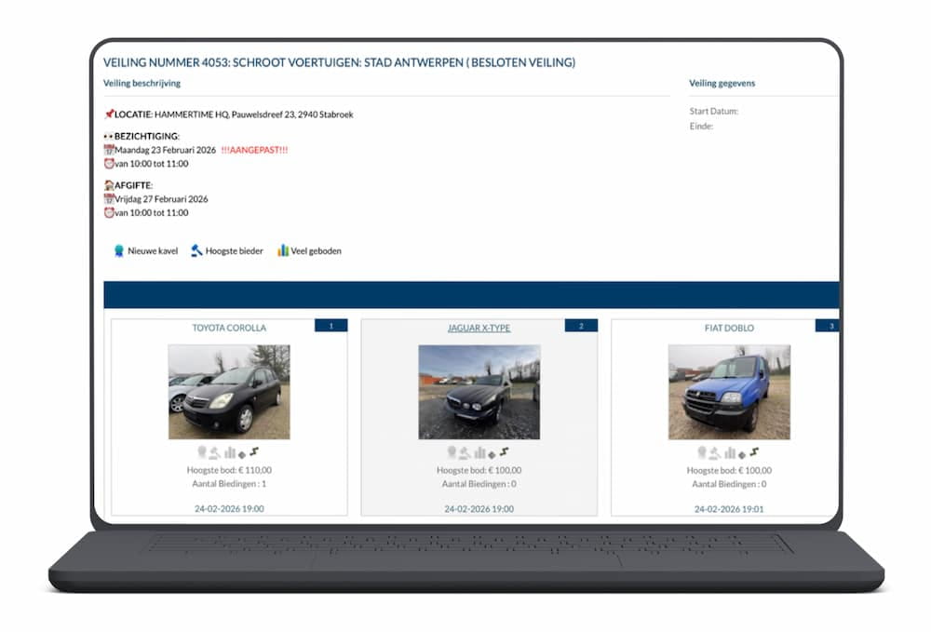The width and height of the screenshot is (931, 632).
Task: Click the dark stepped icon on Jaguar X-Type card
Action: click(504, 452)
